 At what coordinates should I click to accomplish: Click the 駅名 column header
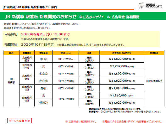click(11, 53)
